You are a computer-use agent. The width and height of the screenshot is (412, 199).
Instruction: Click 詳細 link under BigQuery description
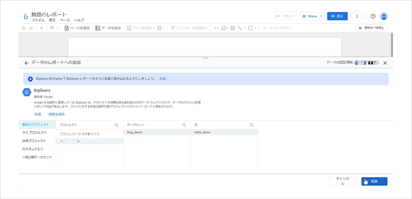[37, 114]
